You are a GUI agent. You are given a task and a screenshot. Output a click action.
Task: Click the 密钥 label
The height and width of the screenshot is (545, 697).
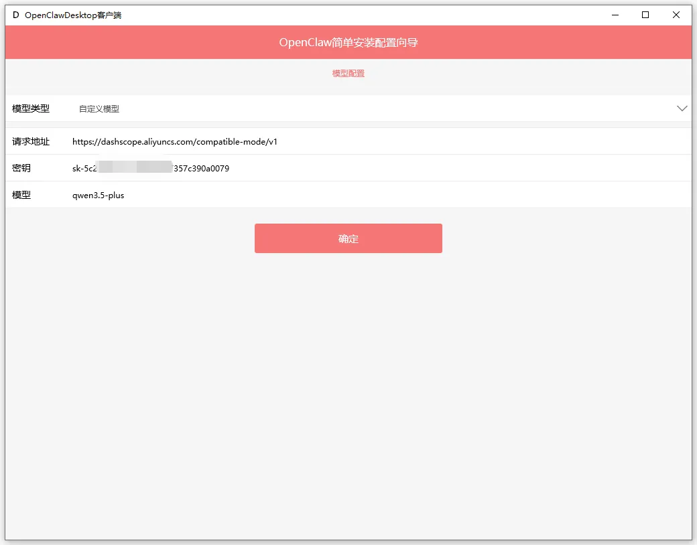[x=21, y=168]
